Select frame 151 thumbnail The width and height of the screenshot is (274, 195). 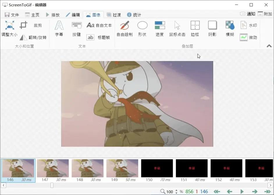point(192,171)
